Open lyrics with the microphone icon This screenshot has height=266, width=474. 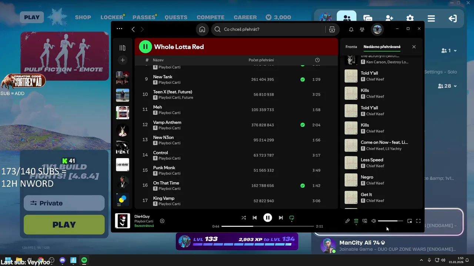[347, 221]
